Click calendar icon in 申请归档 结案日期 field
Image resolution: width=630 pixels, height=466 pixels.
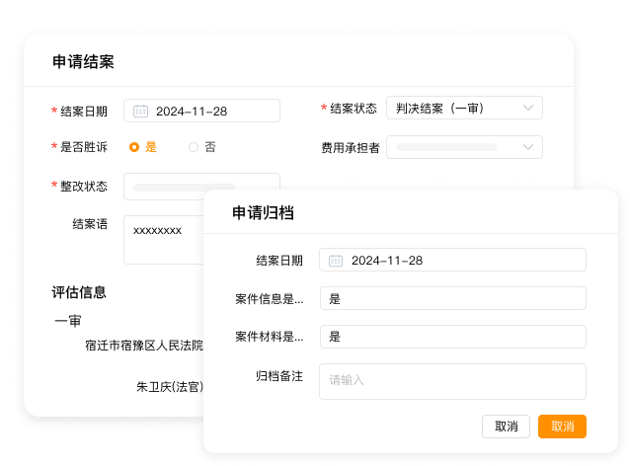[x=336, y=261]
